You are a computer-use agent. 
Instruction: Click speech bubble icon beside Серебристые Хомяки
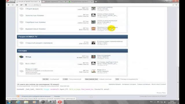point(21,22)
